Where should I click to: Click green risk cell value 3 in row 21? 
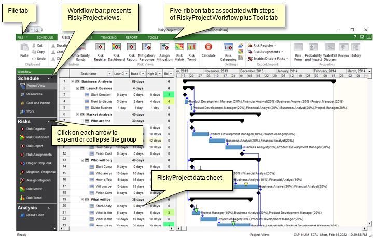click(169, 213)
